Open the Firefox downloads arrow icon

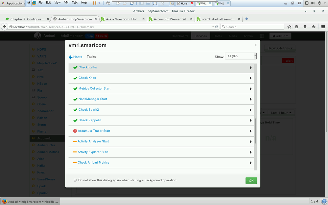click(305, 27)
